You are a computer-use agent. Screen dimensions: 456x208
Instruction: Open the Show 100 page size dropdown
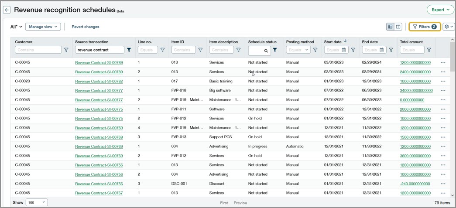point(37,202)
